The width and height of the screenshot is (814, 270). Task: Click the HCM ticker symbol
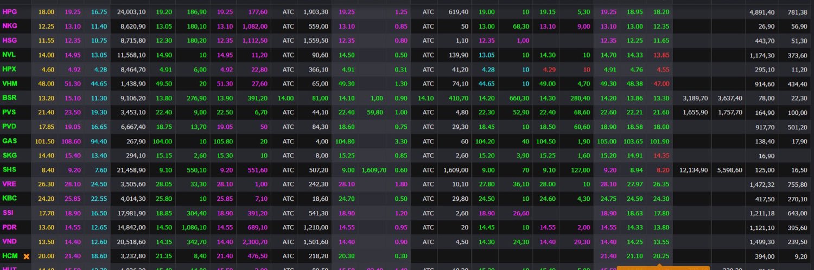[x=10, y=256]
